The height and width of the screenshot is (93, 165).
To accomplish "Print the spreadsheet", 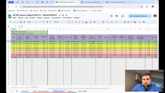I will tap(21, 22).
